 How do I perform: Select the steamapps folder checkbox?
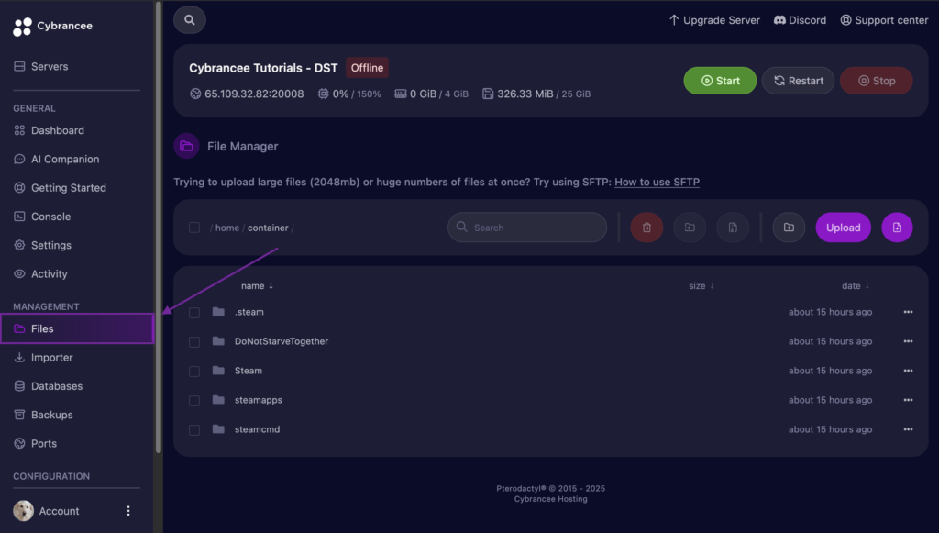click(x=194, y=400)
